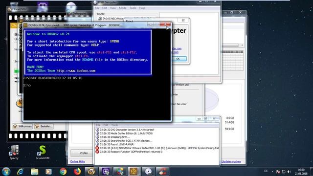Open View menu in DVD Decrypter
313x176 pixels.
pyautogui.click(x=113, y=8)
